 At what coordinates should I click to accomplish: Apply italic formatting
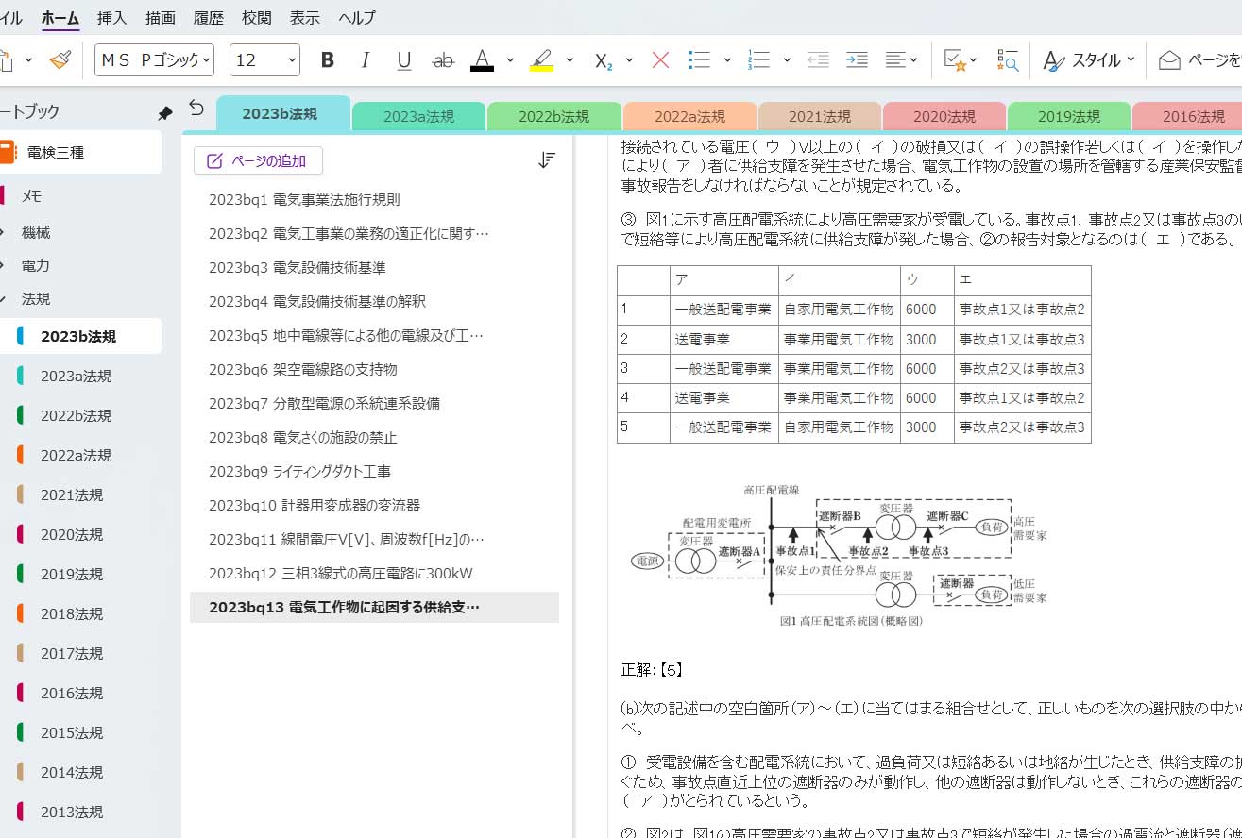click(366, 60)
